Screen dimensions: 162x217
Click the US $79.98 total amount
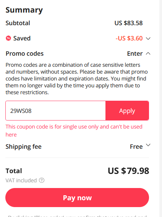click(128, 171)
